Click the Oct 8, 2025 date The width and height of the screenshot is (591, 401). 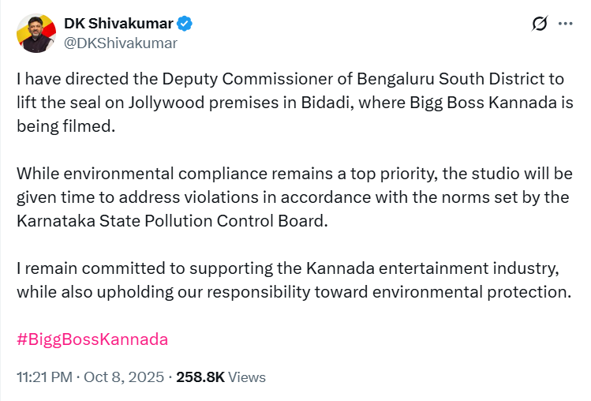point(131,377)
